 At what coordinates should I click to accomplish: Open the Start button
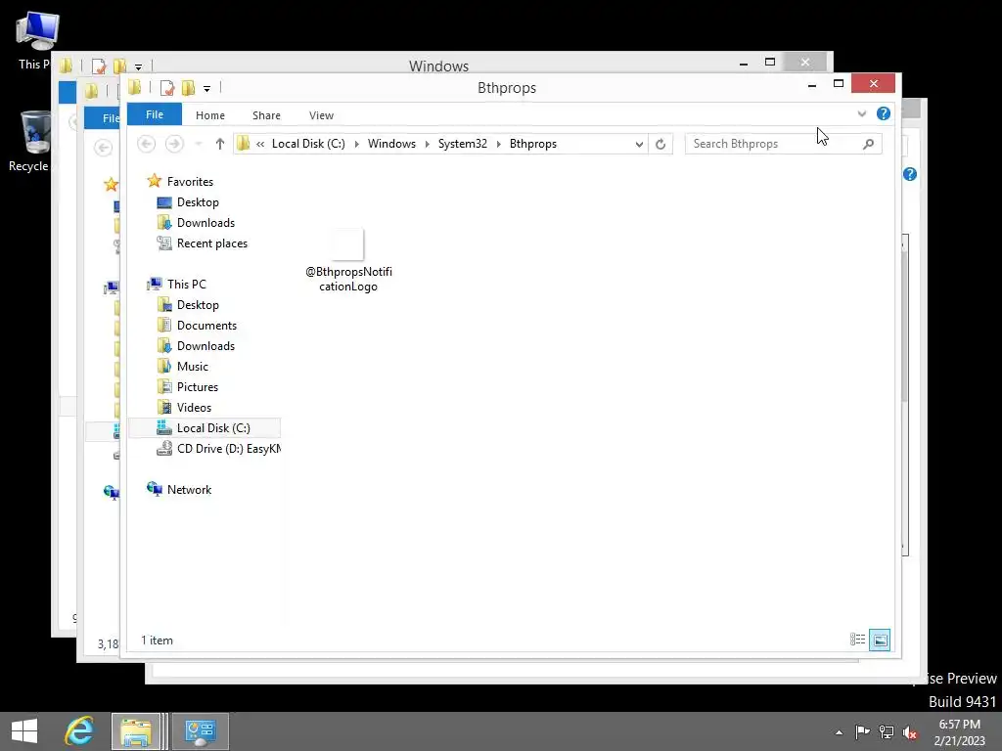pos(24,731)
